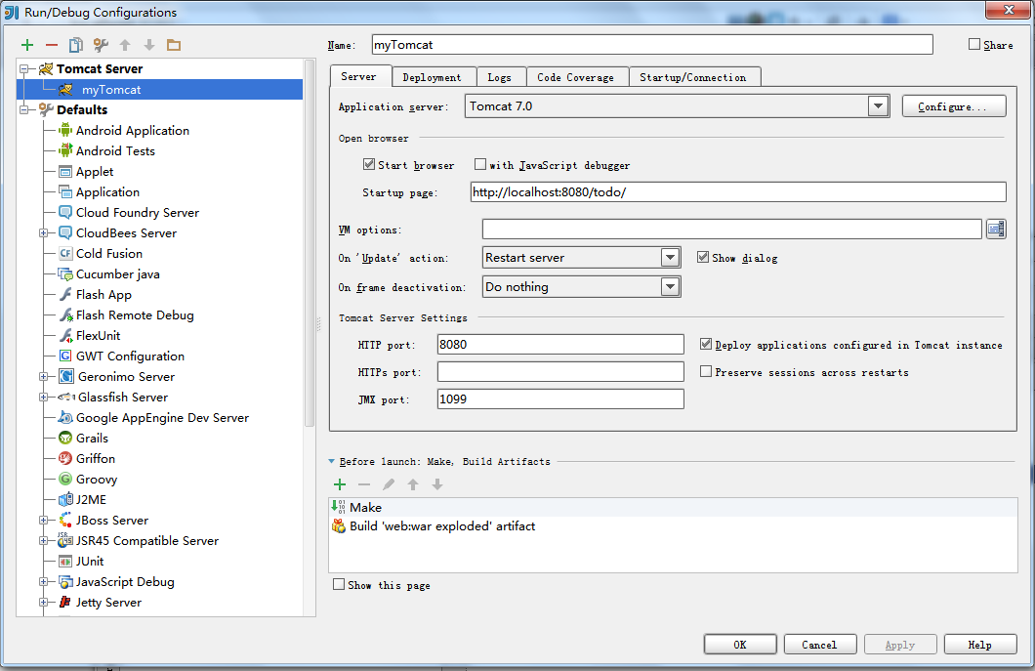Open Help for this dialog

980,645
